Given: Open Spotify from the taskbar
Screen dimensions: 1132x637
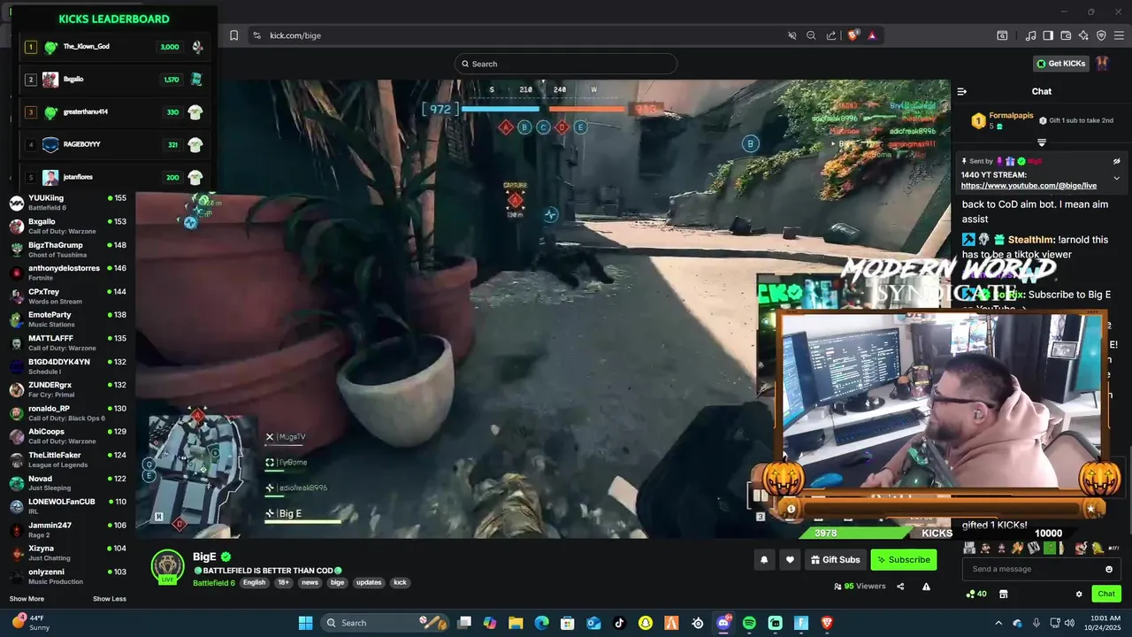Looking at the screenshot, I should (749, 623).
